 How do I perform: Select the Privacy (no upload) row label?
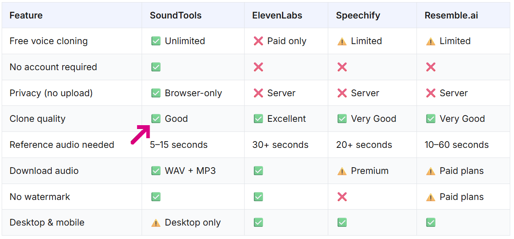51,93
